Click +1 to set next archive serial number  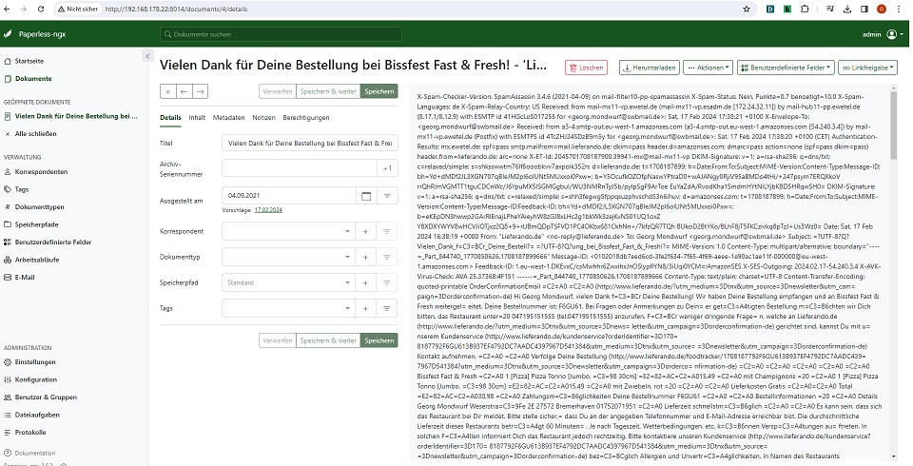point(387,169)
